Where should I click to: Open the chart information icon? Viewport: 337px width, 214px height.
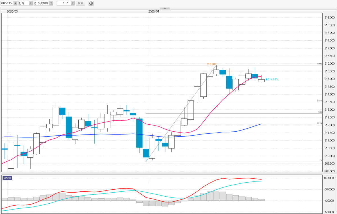[91, 3]
